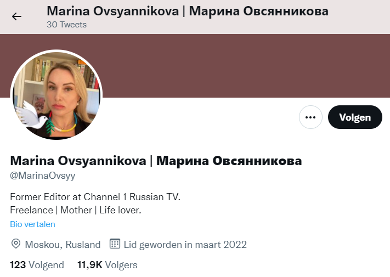390x277 pixels.
Task: Open the 123 Volgend list
Action: pyautogui.click(x=37, y=265)
